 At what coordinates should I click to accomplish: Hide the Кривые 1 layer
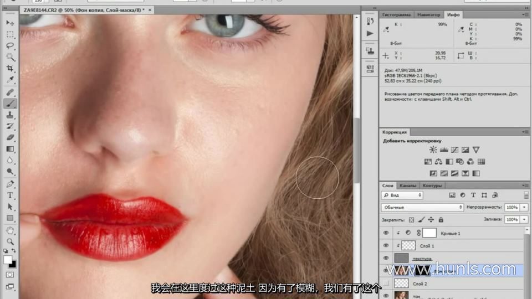coord(386,233)
